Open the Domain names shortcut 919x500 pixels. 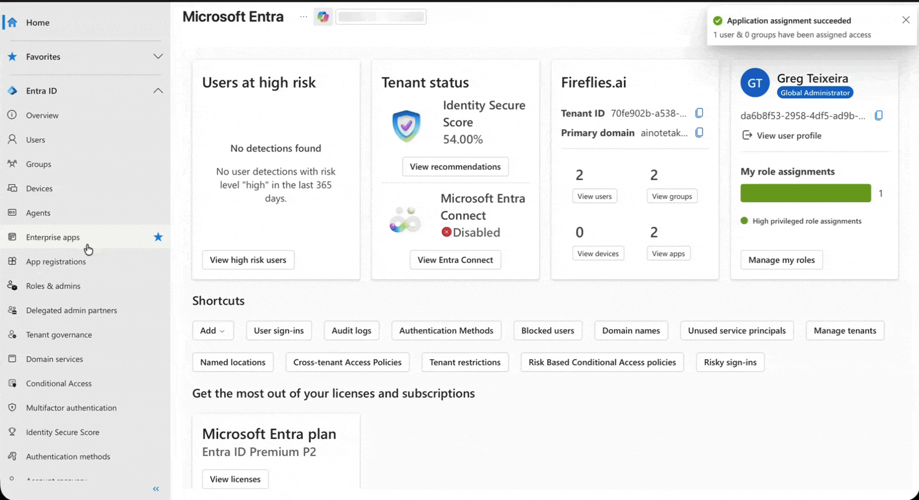pos(631,330)
